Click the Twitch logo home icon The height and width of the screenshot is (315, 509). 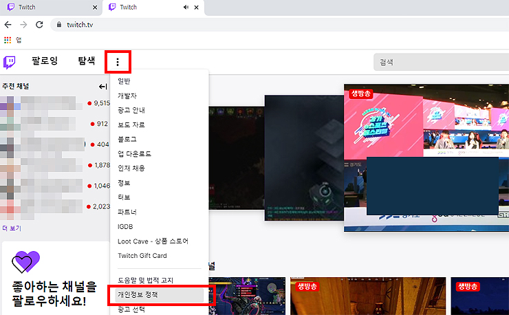pos(10,62)
